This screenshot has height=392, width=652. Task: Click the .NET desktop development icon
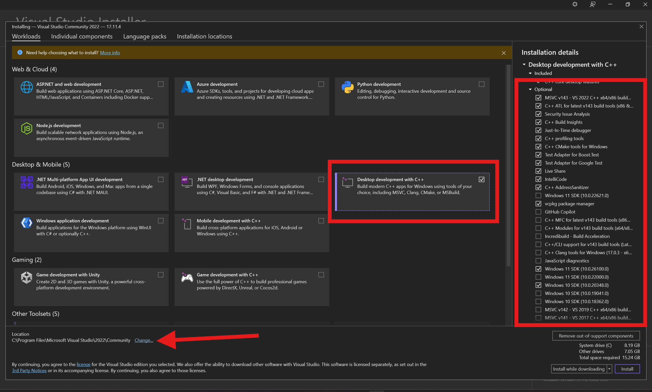[x=187, y=182]
